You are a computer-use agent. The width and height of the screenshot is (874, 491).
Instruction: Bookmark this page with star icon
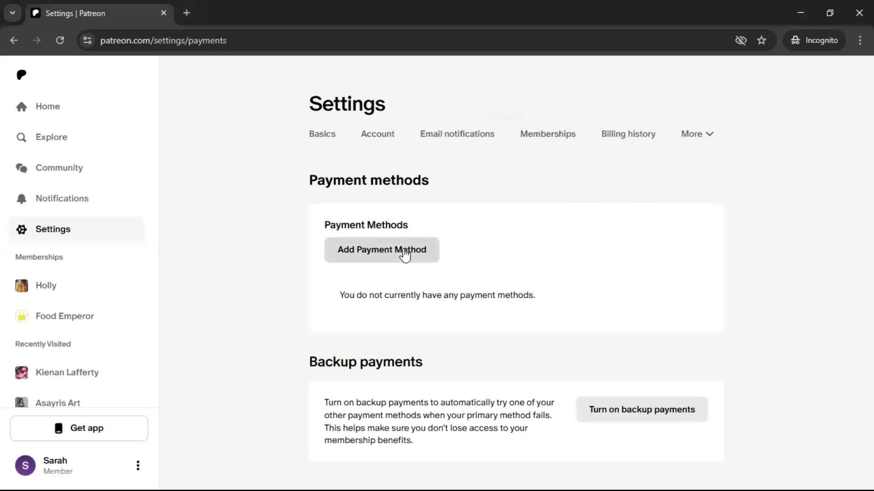pyautogui.click(x=762, y=40)
